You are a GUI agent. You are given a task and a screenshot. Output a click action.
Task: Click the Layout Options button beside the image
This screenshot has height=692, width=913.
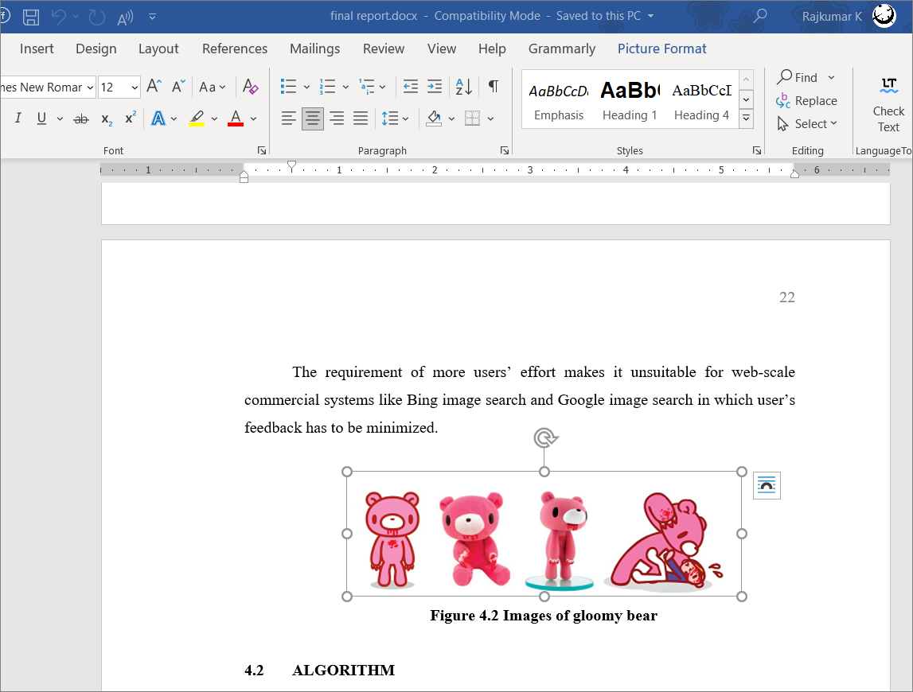tap(767, 485)
